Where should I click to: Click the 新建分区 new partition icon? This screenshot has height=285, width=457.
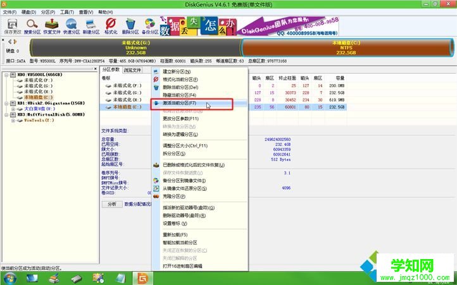click(x=91, y=27)
